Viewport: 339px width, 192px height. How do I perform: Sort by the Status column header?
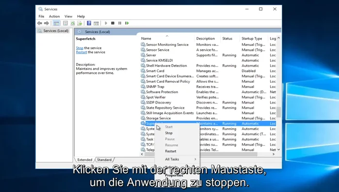coord(230,38)
